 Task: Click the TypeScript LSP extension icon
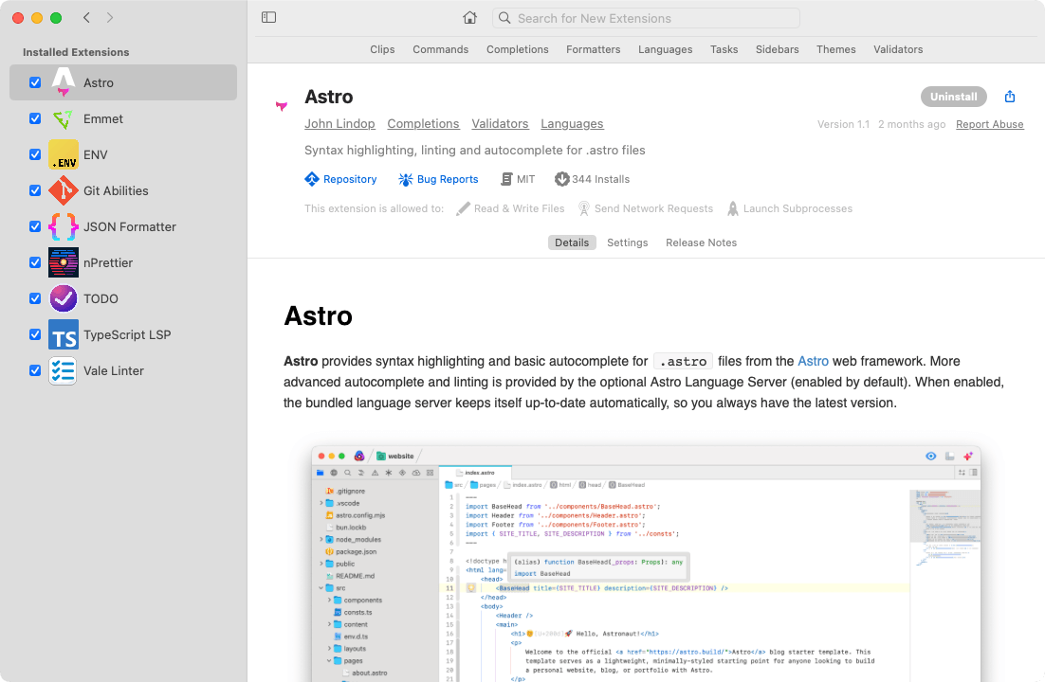point(63,334)
